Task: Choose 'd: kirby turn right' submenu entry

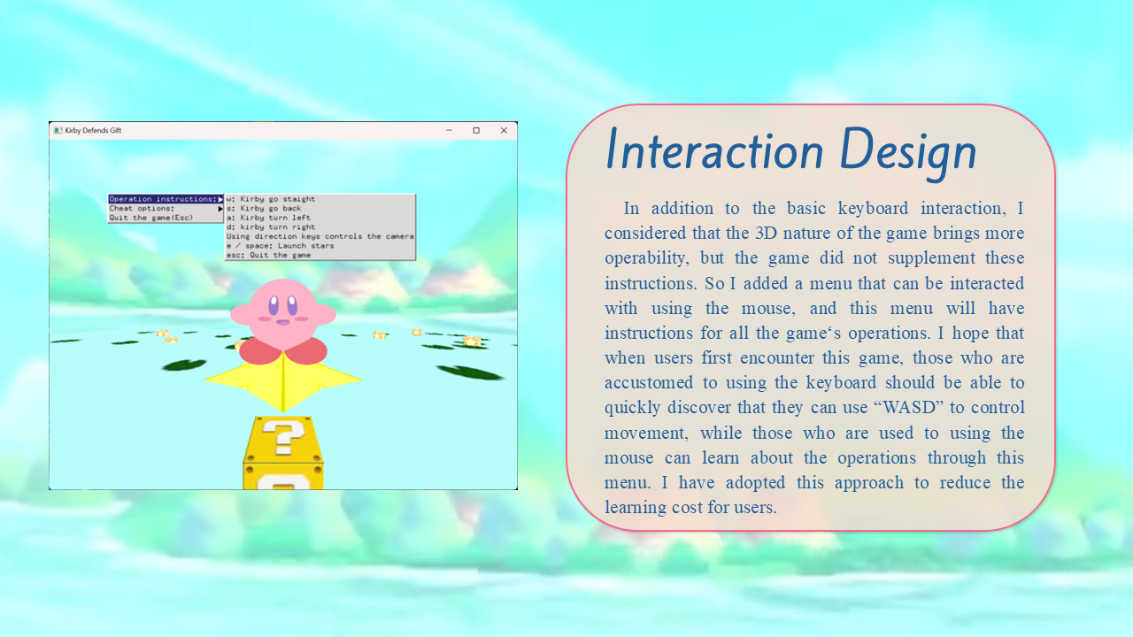Action: [320, 227]
